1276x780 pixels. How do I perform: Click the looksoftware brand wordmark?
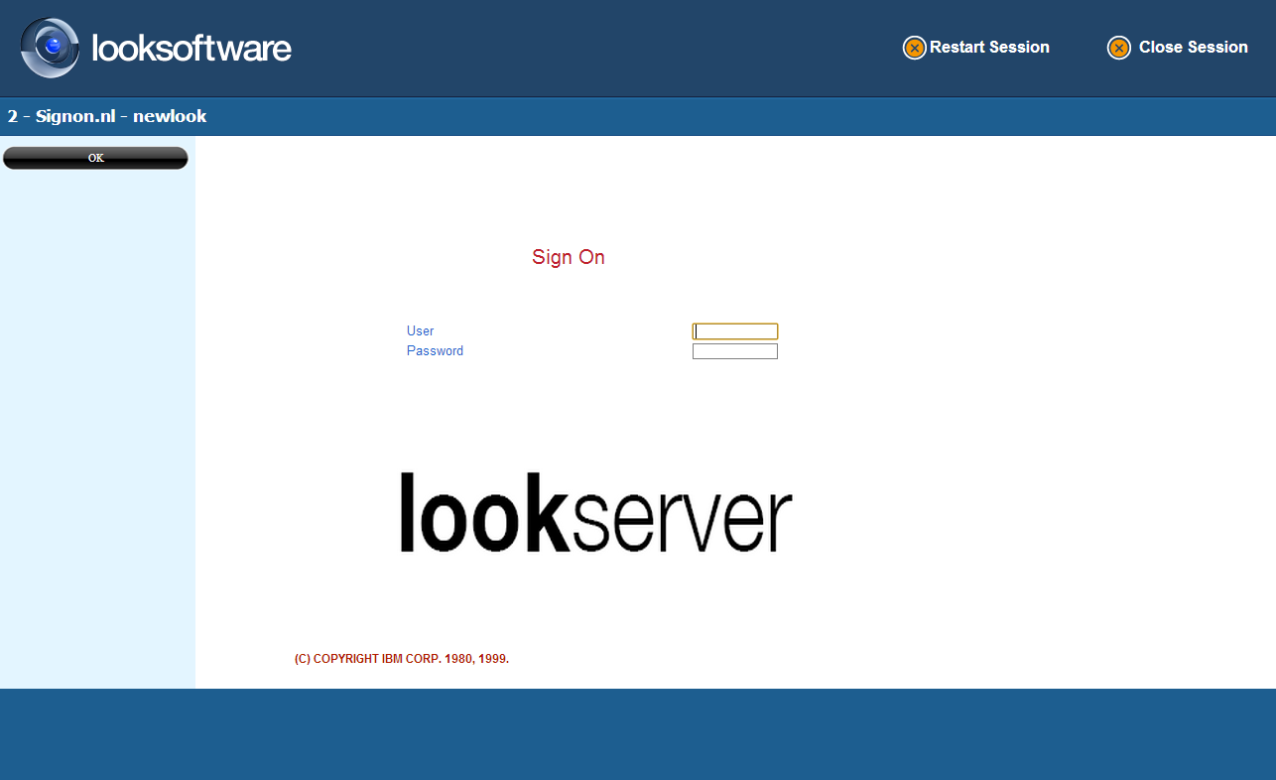191,48
